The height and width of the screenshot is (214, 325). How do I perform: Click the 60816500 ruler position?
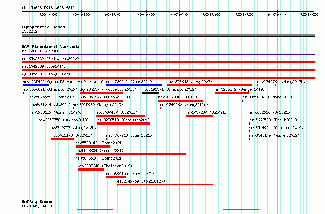pos(211,15)
